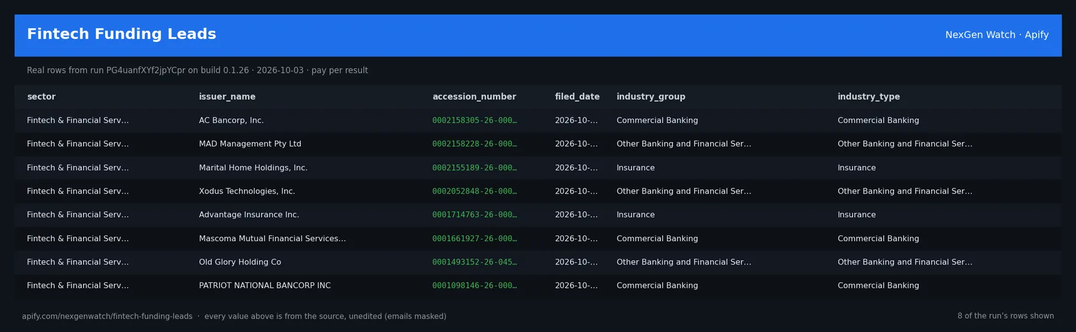
Task: Click industry_type cell for Xodus Technologies
Action: (x=905, y=191)
